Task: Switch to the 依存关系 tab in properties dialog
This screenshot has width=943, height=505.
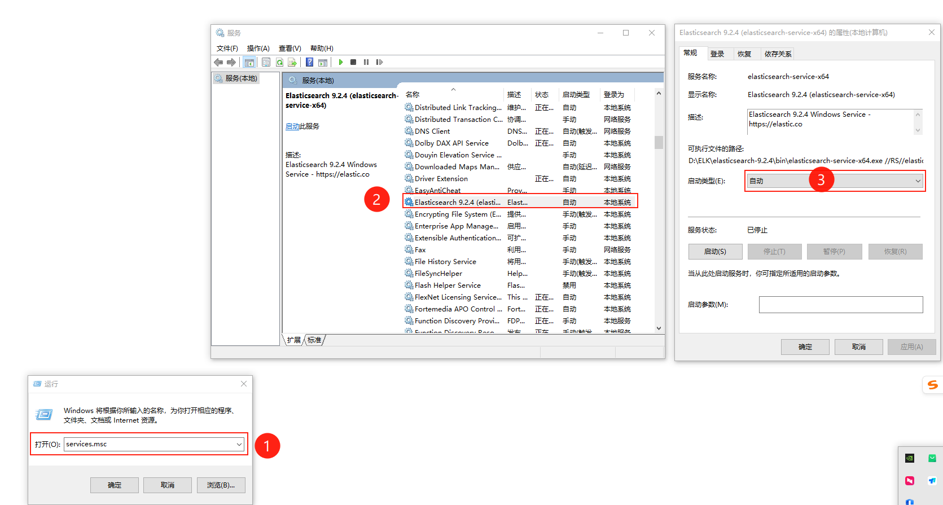Action: coord(778,54)
